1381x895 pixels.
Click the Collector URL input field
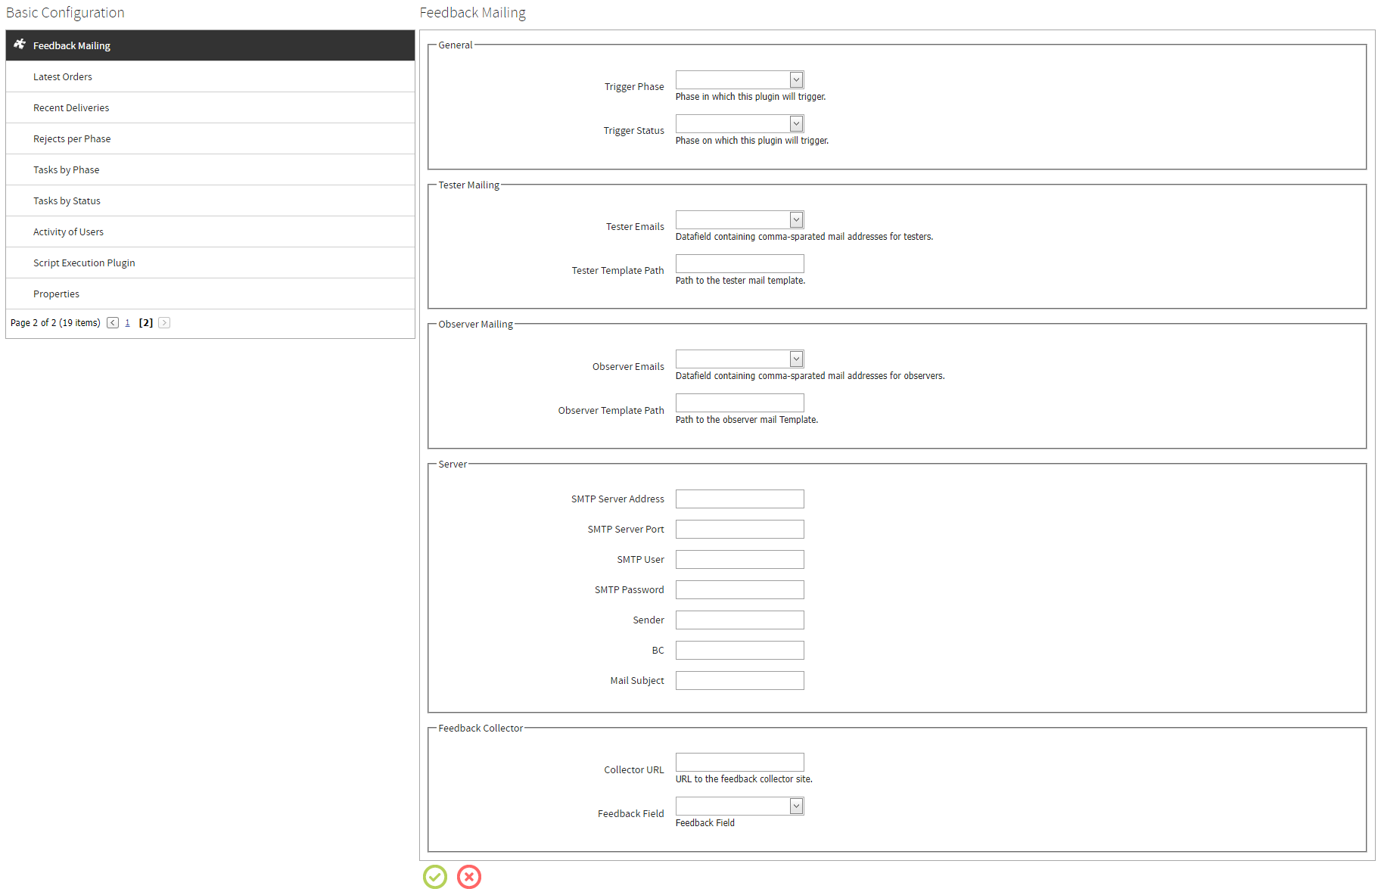point(739,762)
